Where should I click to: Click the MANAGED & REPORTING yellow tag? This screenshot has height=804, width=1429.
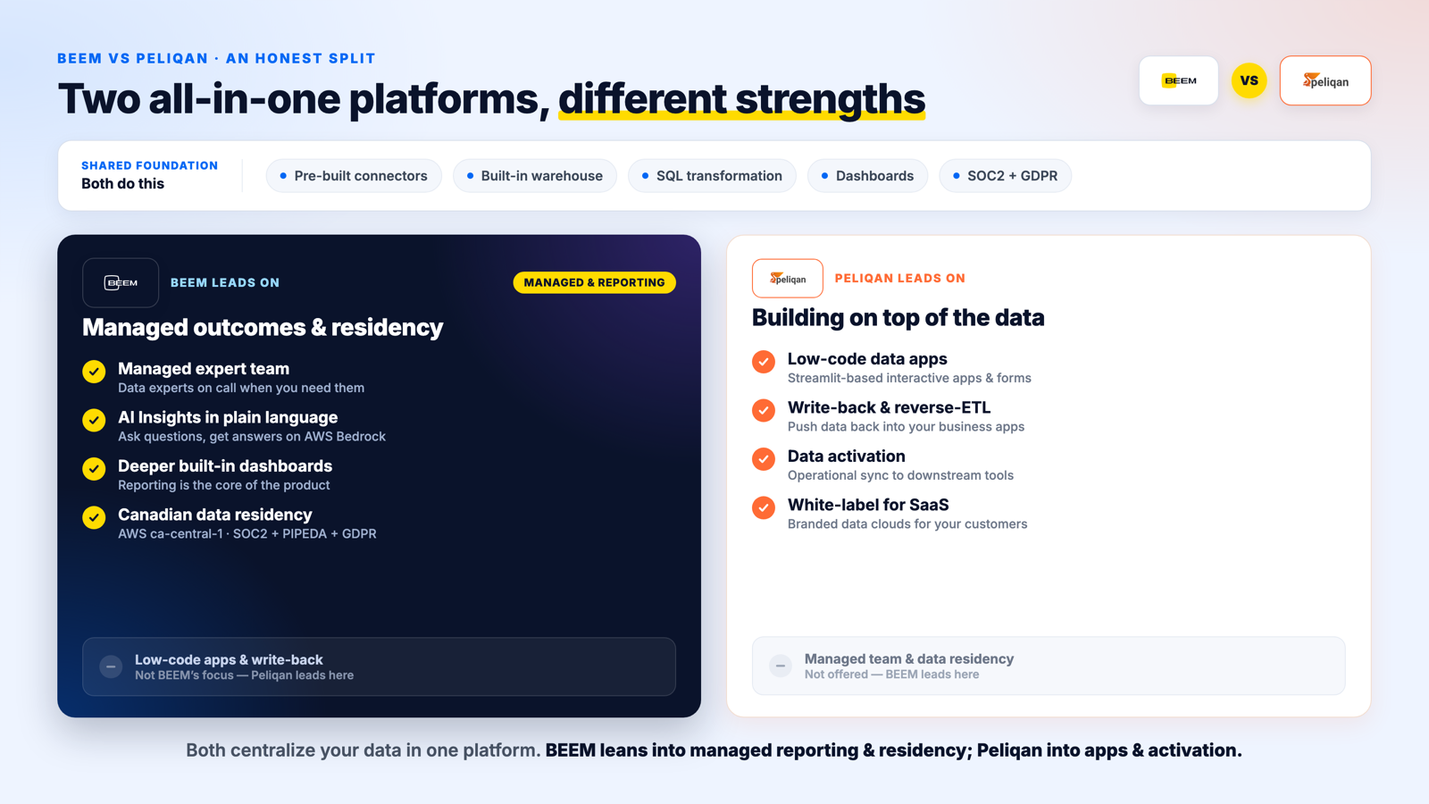coord(594,282)
